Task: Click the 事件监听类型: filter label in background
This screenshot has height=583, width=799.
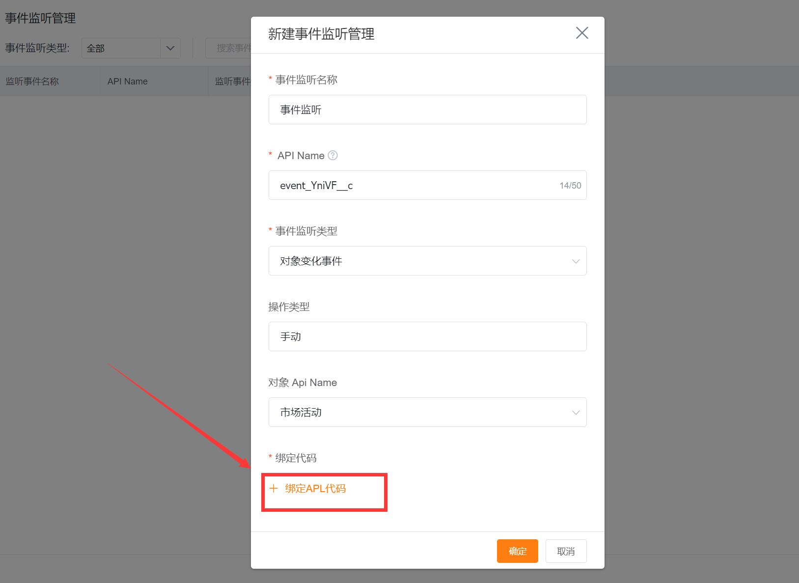Action: 37,48
